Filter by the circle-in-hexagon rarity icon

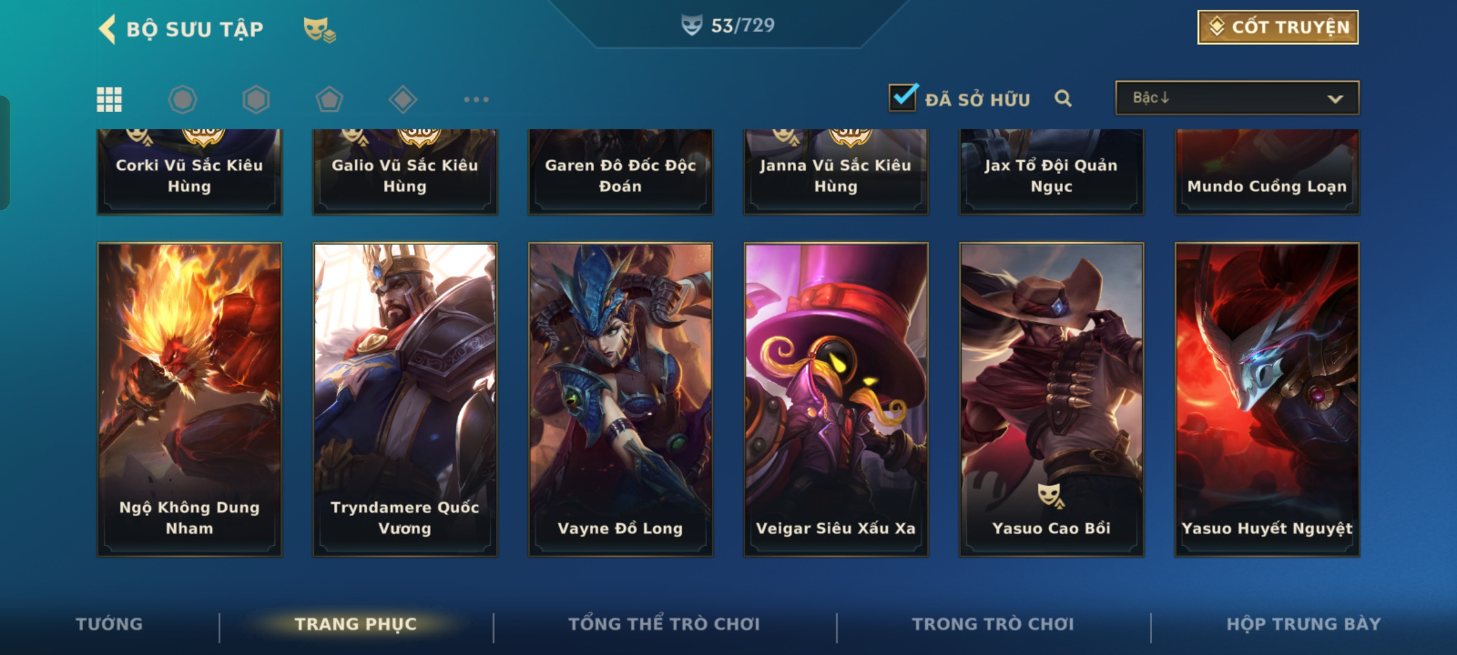[182, 99]
